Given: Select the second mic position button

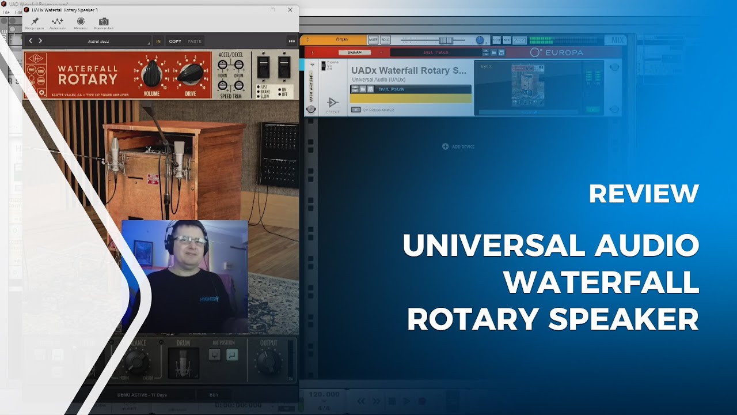Looking at the screenshot, I should [x=232, y=356].
